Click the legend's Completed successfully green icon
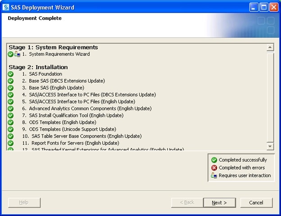The height and width of the screenshot is (216, 281). pos(214,160)
